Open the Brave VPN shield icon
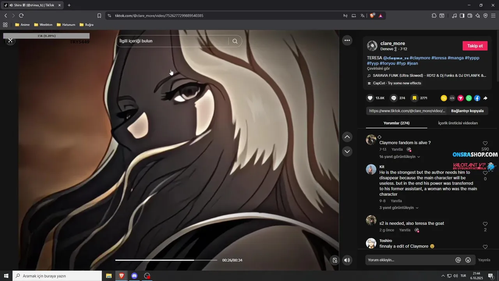Screen dimensions: 499x281 point(485,16)
